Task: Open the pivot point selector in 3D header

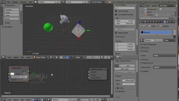Action: pyautogui.click(x=52, y=57)
